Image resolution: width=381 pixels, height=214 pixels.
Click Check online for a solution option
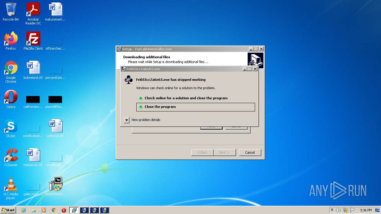pos(196,98)
